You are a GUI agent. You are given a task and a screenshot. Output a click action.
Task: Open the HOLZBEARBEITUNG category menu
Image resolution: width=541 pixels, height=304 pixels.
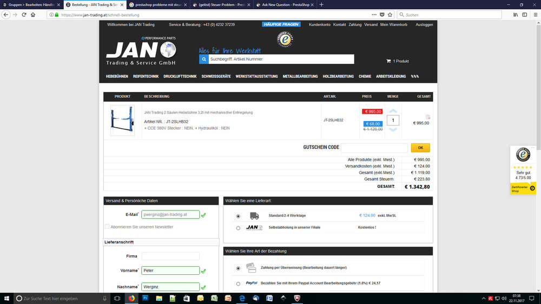pos(338,76)
